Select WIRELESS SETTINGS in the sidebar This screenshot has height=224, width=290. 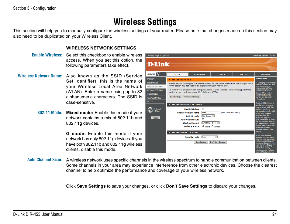[x=156, y=87]
